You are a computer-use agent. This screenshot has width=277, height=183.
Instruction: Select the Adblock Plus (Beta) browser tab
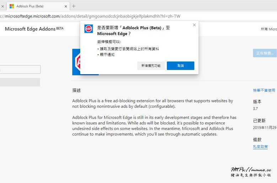pyautogui.click(x=38, y=6)
